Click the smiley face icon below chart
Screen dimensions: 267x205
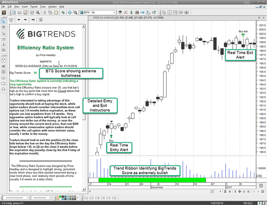[261, 185]
